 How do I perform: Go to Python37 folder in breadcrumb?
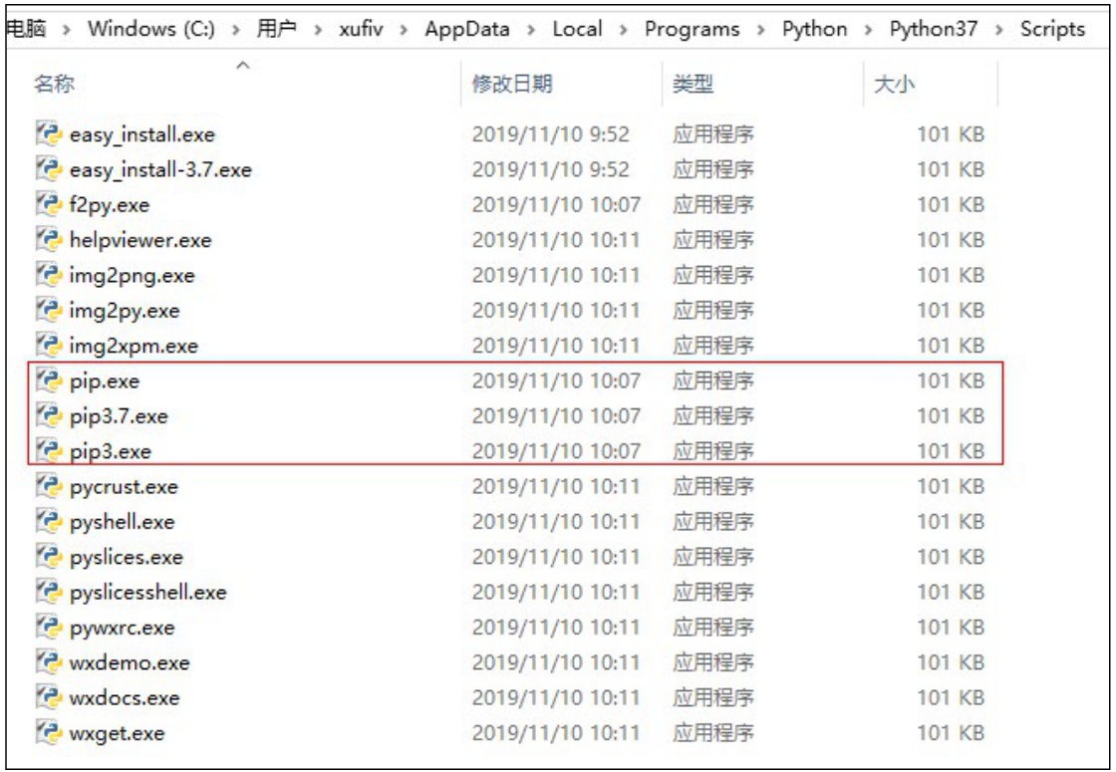[x=934, y=29]
